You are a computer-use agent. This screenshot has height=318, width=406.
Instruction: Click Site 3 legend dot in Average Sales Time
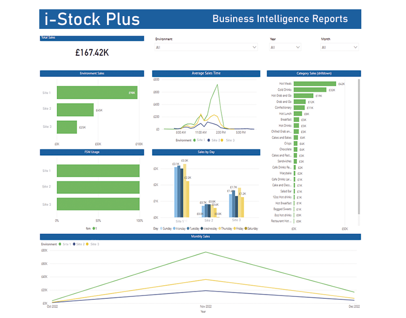tap(222, 140)
